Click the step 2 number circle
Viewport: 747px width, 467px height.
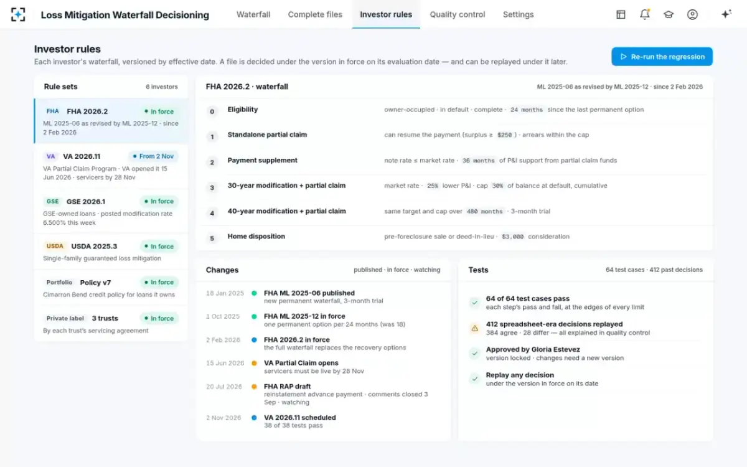click(x=212, y=163)
